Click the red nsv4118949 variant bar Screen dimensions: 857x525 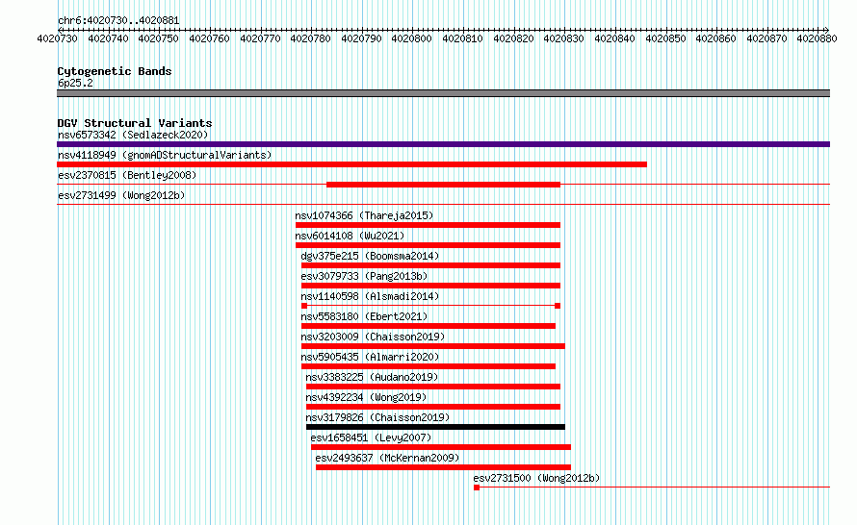[x=352, y=164]
